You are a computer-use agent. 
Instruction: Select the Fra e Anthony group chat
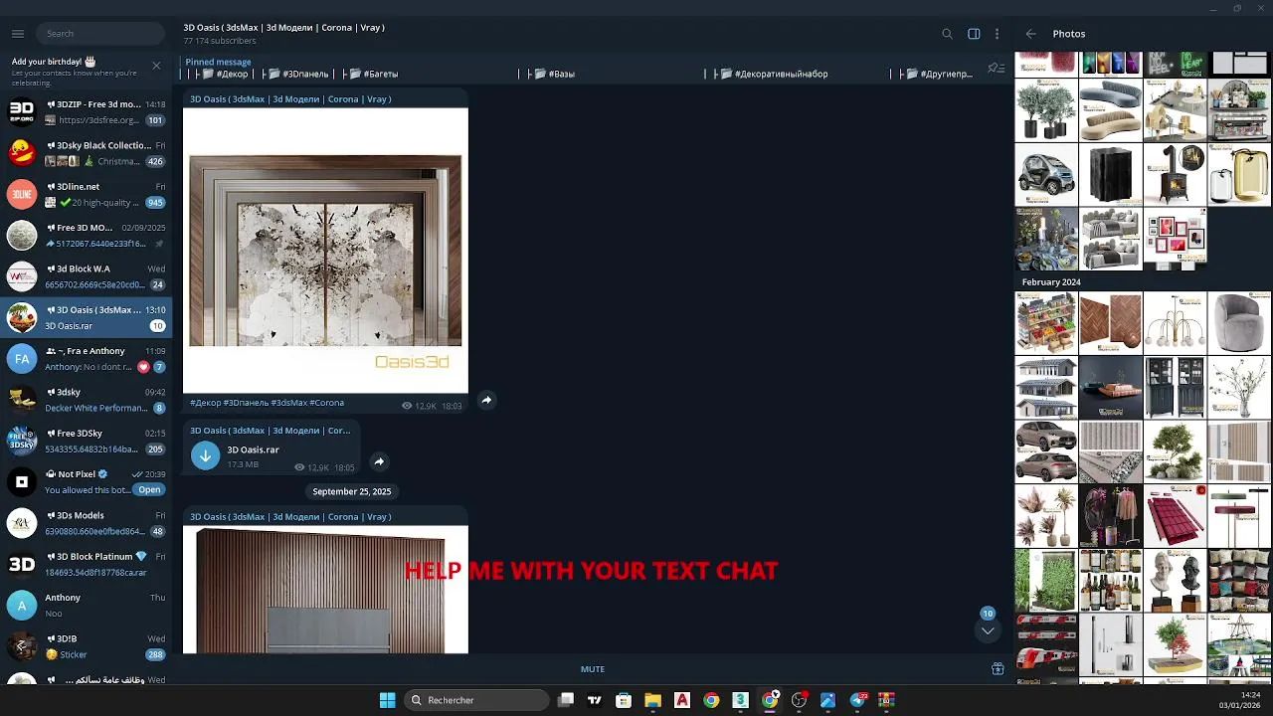(87, 358)
